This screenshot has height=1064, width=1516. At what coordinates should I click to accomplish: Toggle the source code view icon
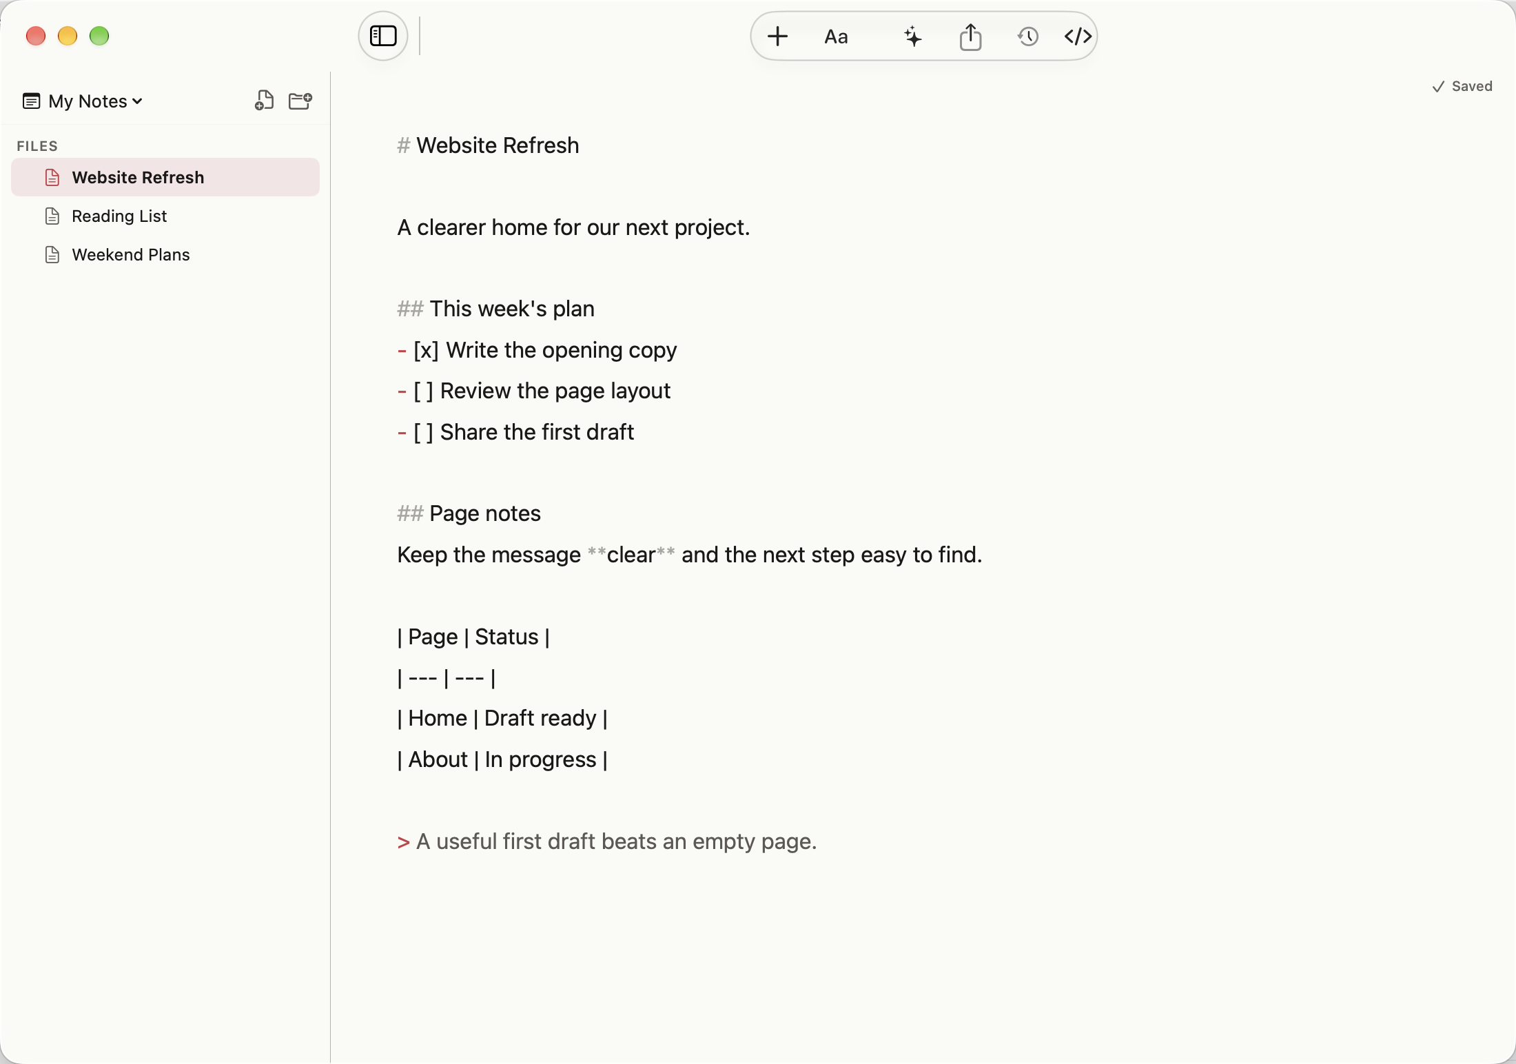pos(1078,36)
